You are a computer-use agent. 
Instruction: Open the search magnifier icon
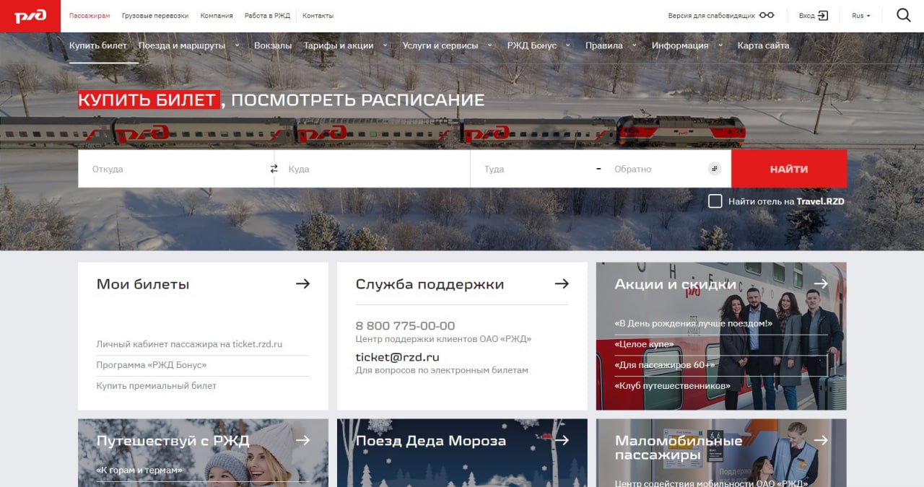point(903,15)
